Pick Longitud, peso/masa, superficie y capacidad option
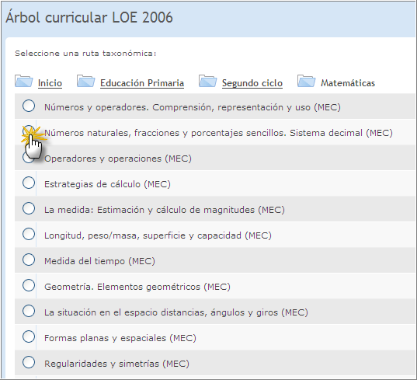The height and width of the screenshot is (380, 417). [x=29, y=234]
